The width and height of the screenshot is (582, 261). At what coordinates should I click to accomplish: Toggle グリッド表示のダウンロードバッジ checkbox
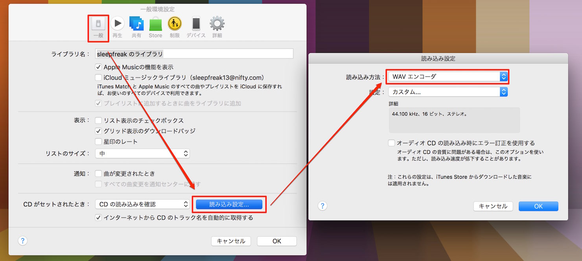coord(99,131)
